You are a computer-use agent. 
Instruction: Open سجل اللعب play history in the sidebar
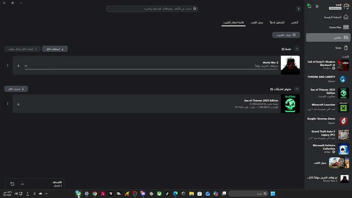(328, 163)
